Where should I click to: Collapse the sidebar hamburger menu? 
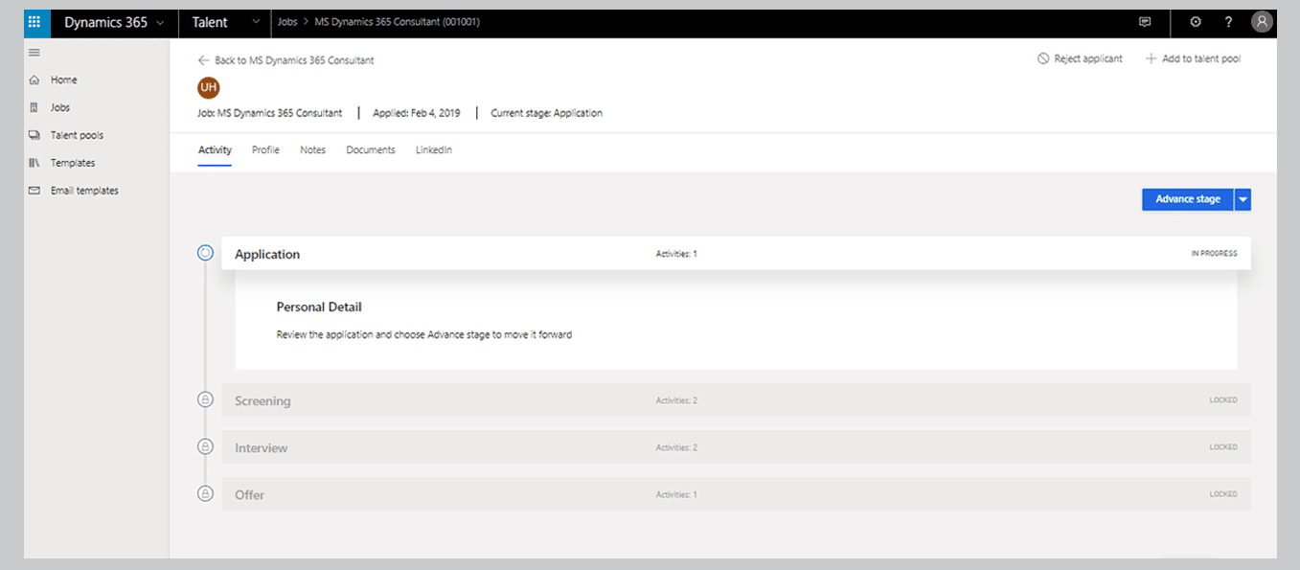click(34, 53)
